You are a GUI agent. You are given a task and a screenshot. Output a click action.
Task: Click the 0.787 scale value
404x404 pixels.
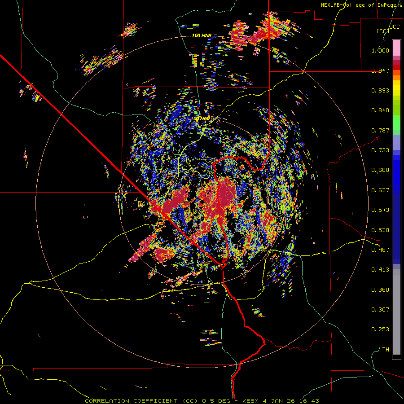point(380,130)
